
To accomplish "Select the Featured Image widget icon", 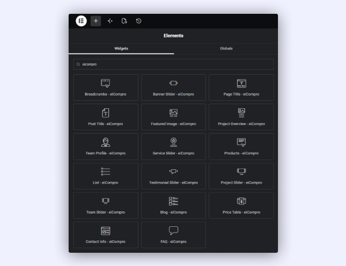I will coord(174,113).
